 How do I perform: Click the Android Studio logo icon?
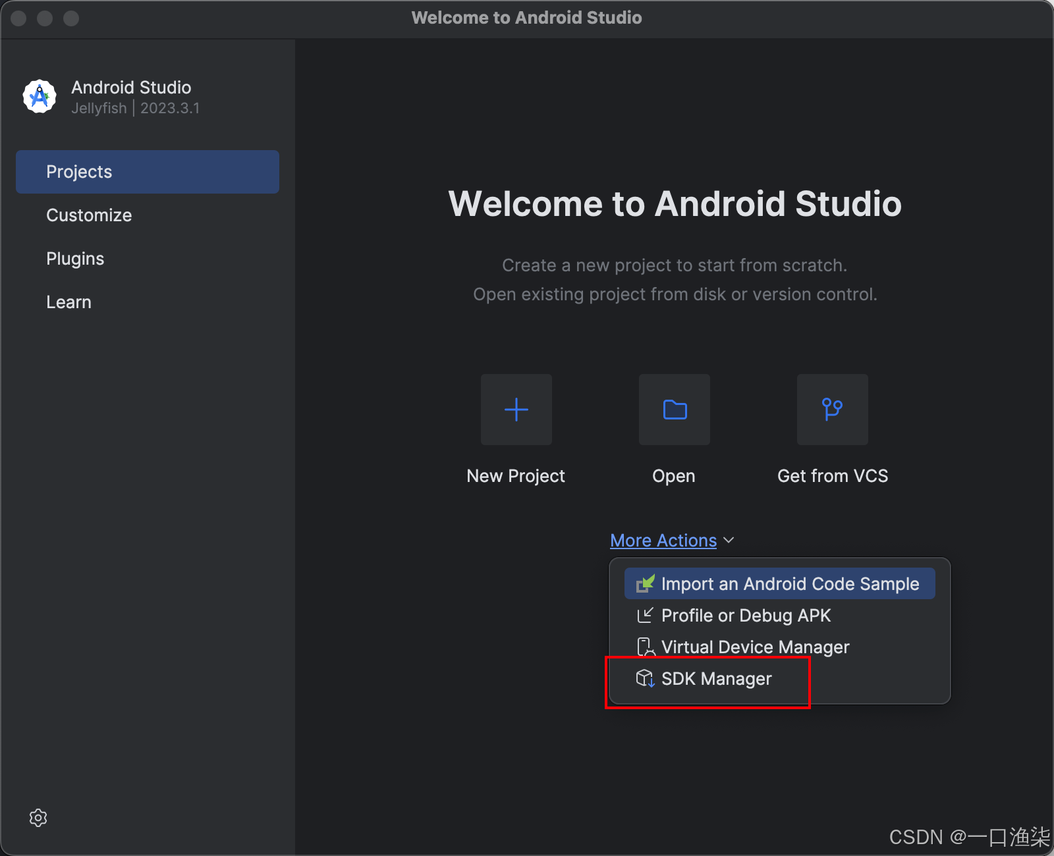[40, 97]
